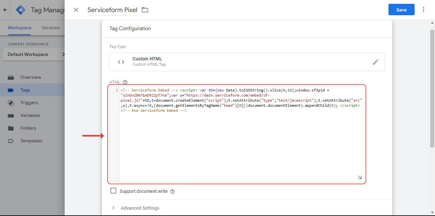Go to Triggers in the sidebar
Screen dimensions: 435x216
point(32,103)
